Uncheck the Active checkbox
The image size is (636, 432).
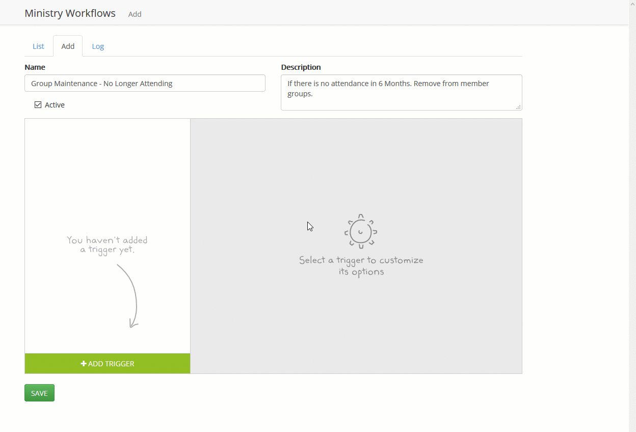(x=38, y=105)
